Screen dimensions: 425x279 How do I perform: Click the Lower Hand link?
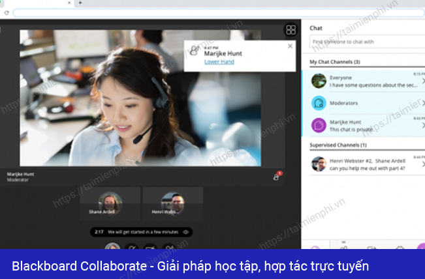(x=219, y=62)
